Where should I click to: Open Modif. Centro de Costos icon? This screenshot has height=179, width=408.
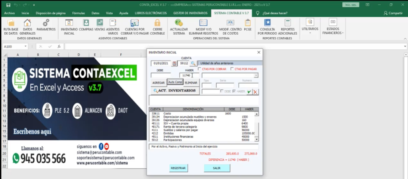[x=230, y=23]
